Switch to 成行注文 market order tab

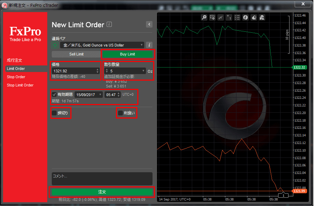click(x=14, y=60)
